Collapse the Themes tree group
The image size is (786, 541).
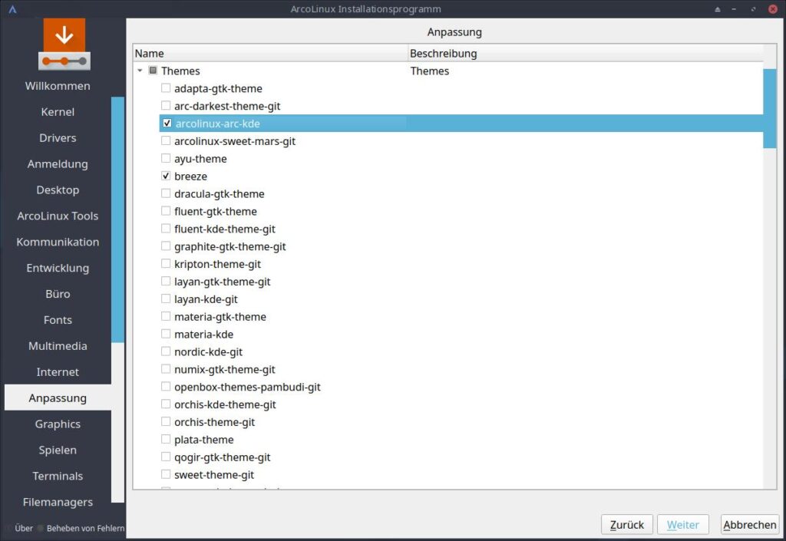pos(140,71)
